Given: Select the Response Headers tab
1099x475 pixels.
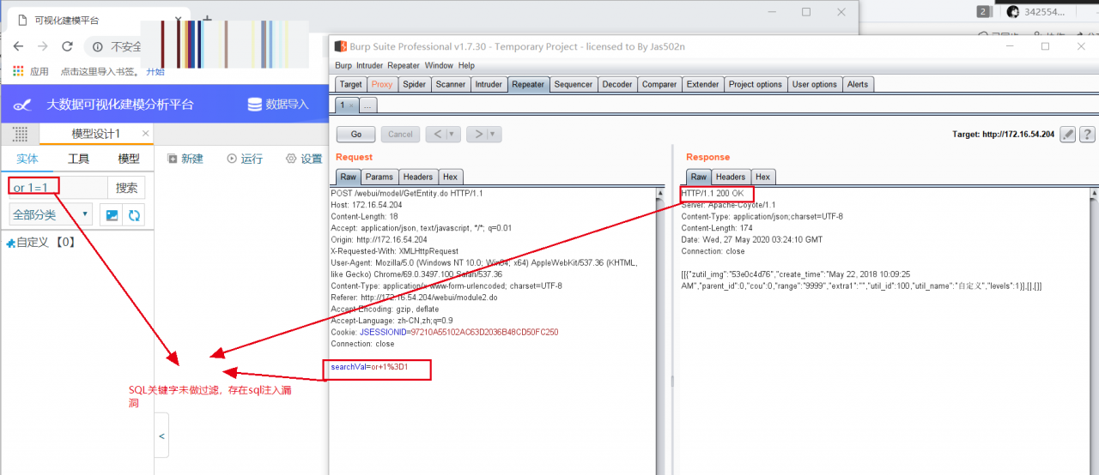Looking at the screenshot, I should coord(731,177).
